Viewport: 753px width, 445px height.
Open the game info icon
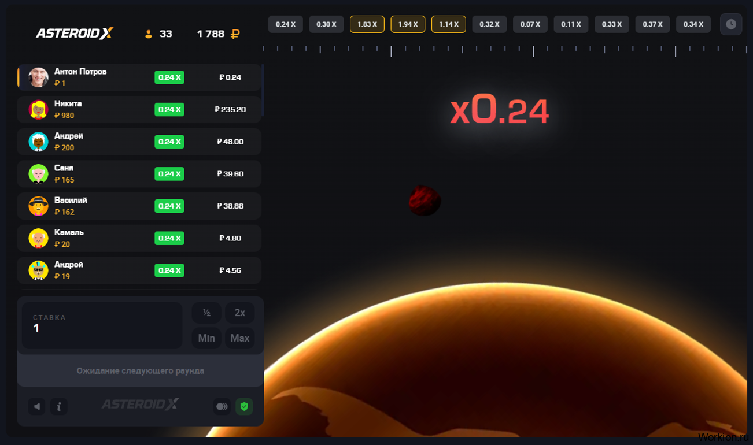59,406
